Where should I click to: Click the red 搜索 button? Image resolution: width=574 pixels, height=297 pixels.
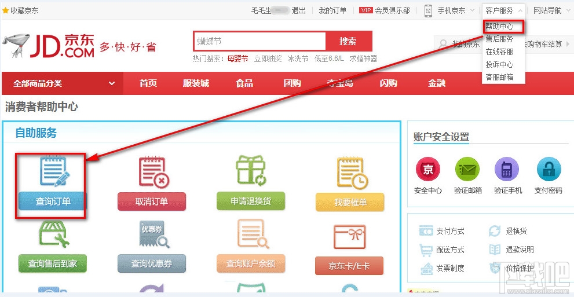click(348, 41)
